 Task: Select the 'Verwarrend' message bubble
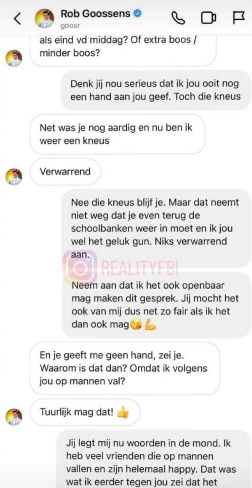tap(65, 171)
